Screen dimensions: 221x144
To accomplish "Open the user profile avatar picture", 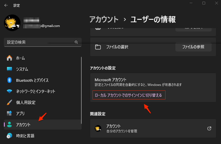I will click(x=12, y=23).
